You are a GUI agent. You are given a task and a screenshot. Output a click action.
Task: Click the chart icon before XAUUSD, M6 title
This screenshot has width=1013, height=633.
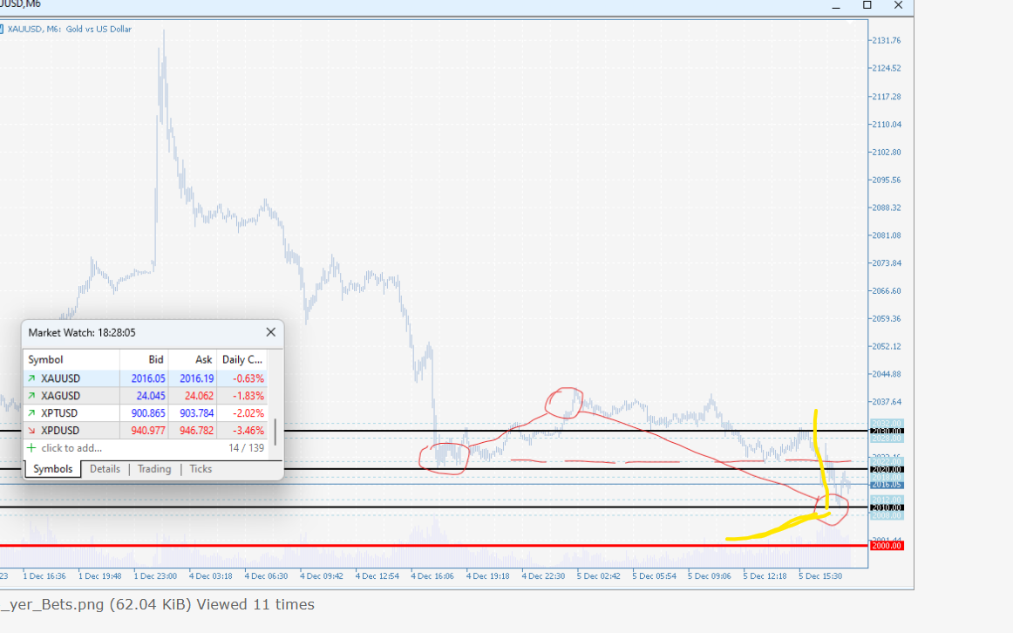click(x=1, y=29)
